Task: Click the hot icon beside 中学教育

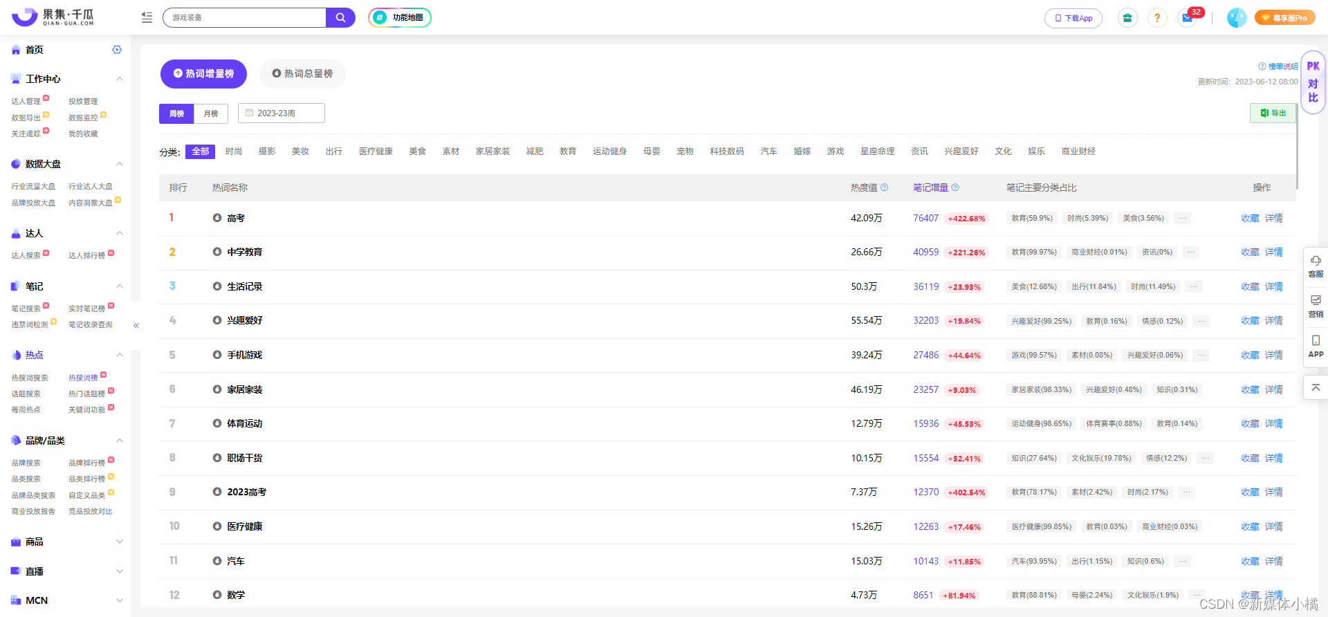Action: click(217, 252)
